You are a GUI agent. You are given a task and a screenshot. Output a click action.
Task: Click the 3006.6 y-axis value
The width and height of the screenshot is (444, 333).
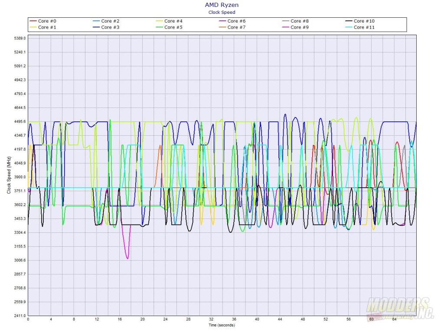[20, 260]
